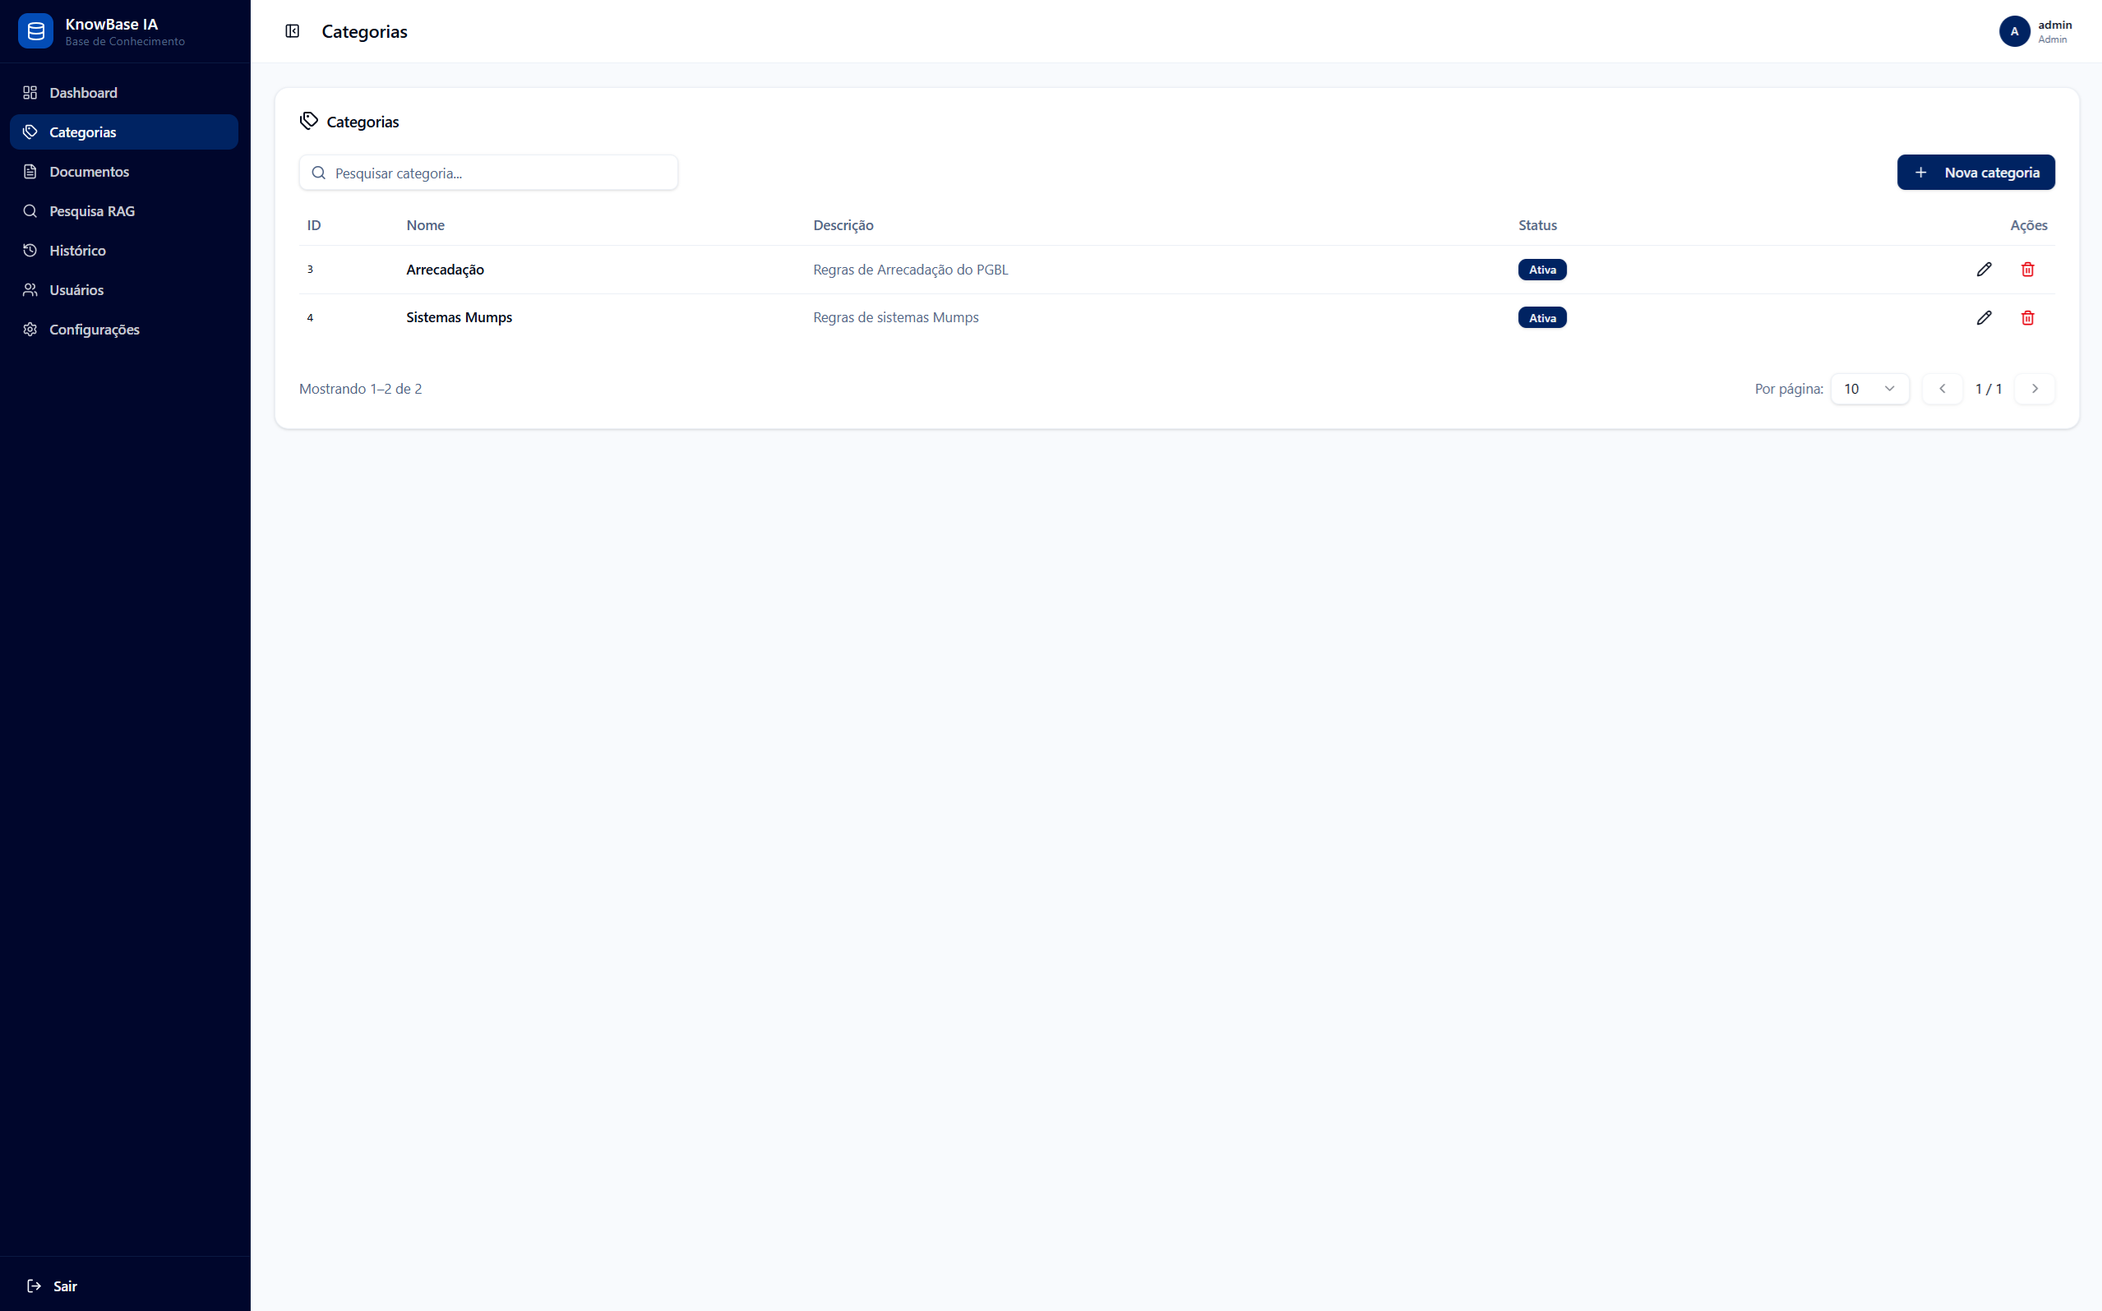Open the Dashboard menu item
2102x1311 pixels.
coord(124,93)
